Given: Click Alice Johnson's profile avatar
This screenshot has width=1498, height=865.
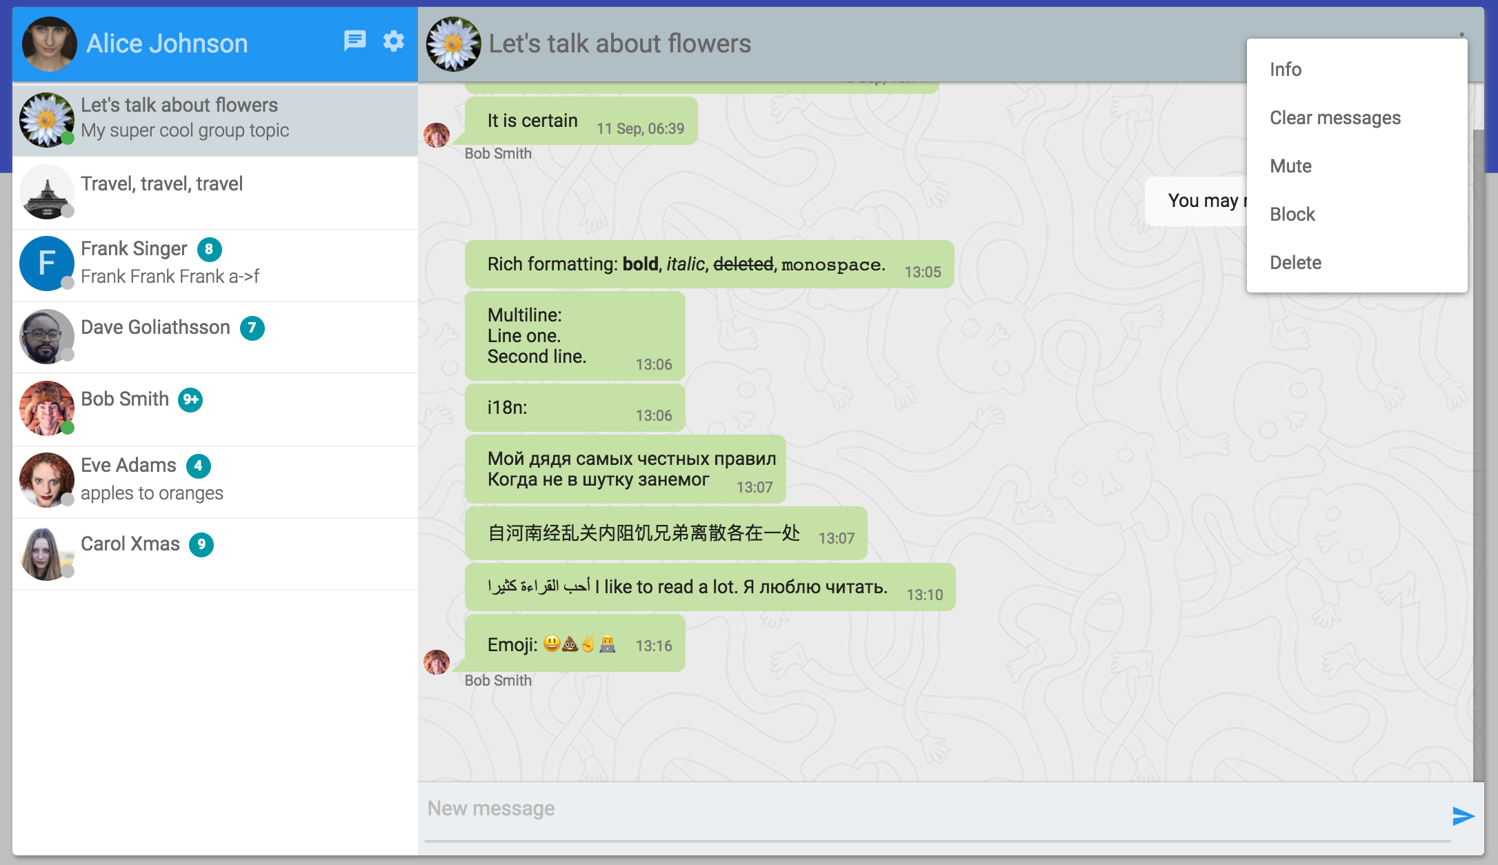Looking at the screenshot, I should point(49,44).
